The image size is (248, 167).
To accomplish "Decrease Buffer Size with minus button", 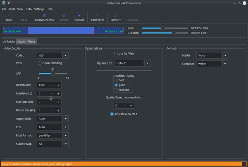I will [52, 110].
